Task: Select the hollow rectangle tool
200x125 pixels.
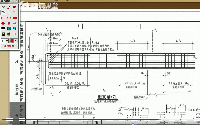Action: tap(3, 18)
